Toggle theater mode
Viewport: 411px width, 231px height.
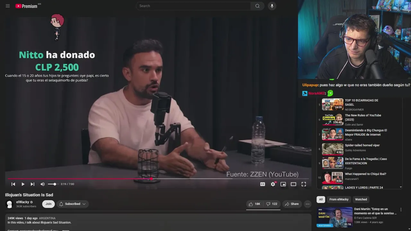293,184
